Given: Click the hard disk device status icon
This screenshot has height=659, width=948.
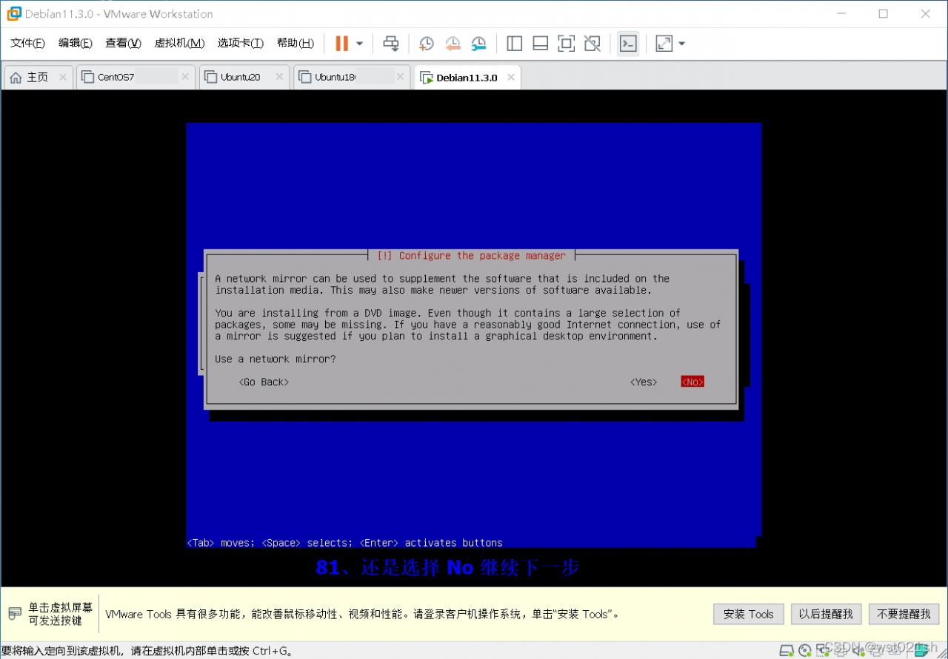Looking at the screenshot, I should [786, 651].
